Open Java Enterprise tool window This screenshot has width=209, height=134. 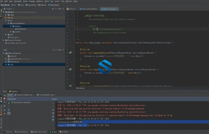21,132
